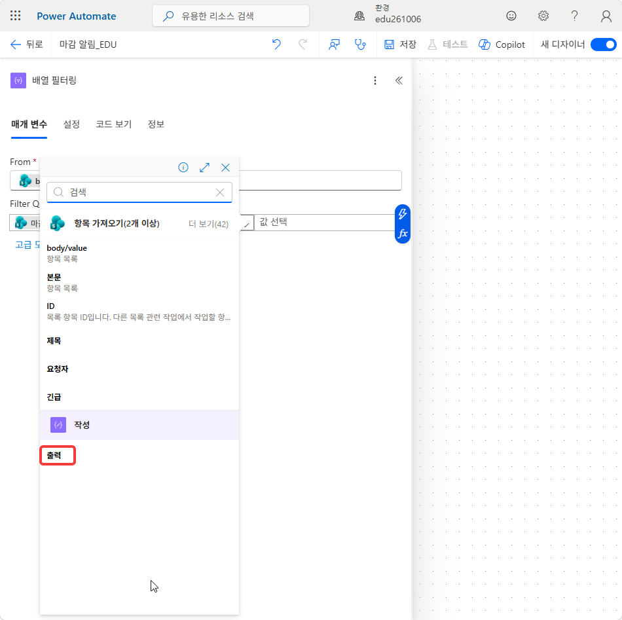Open the app launcher waffle grid
The image size is (622, 620).
[16, 16]
